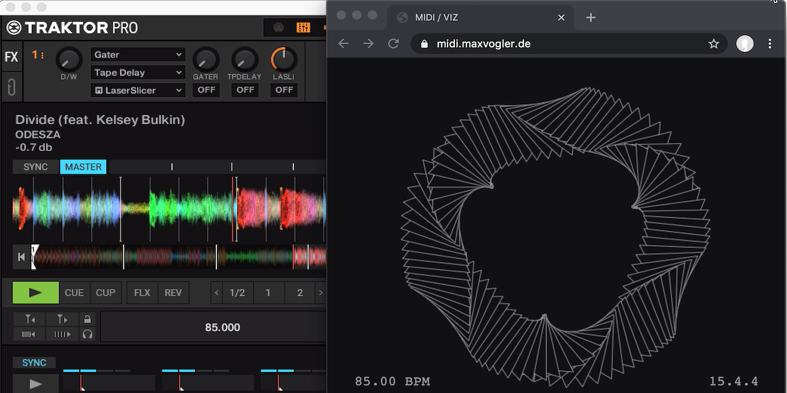This screenshot has width=787, height=393.
Task: Open the Gater effect dropdown
Action: click(x=138, y=55)
